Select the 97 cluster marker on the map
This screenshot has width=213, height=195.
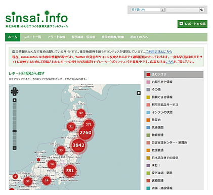pos(81,113)
